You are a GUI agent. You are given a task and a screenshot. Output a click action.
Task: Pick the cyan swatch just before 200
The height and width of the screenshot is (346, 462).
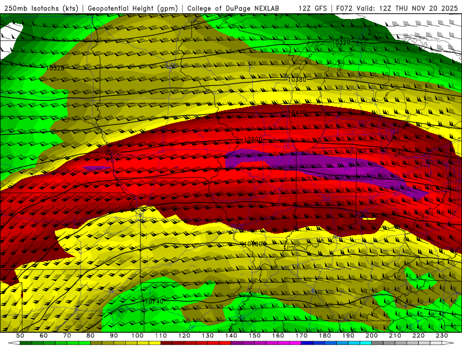click(x=366, y=343)
